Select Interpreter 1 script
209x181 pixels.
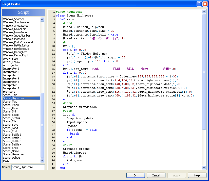11,69
